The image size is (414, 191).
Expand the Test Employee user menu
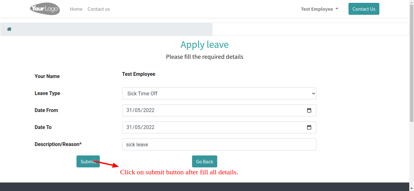point(320,9)
